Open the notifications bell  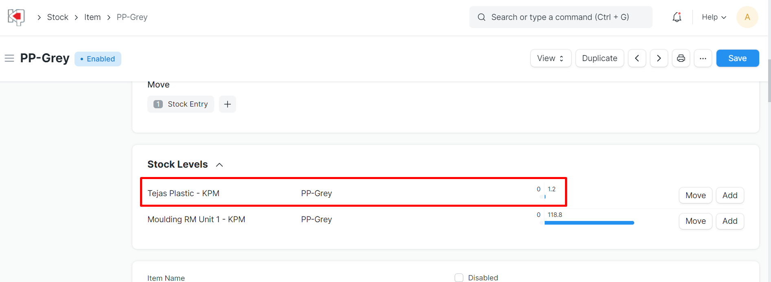[677, 17]
